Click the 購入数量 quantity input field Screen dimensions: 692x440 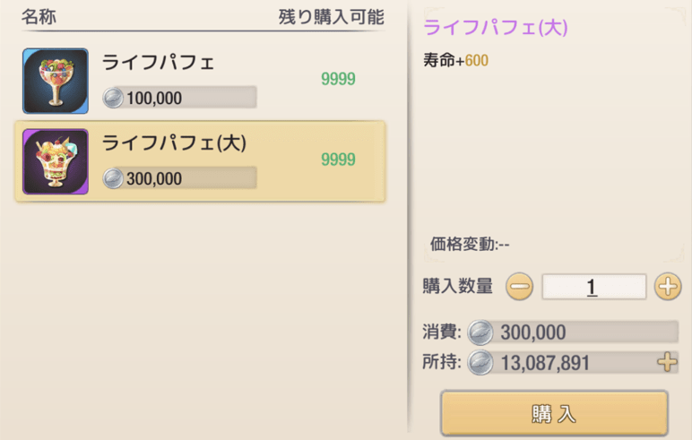click(x=593, y=287)
